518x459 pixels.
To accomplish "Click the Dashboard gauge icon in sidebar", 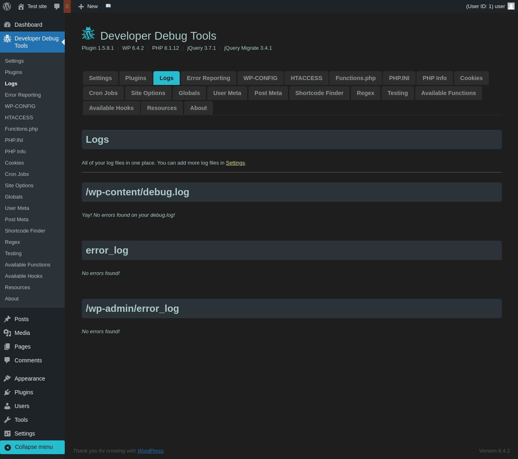I will point(7,25).
